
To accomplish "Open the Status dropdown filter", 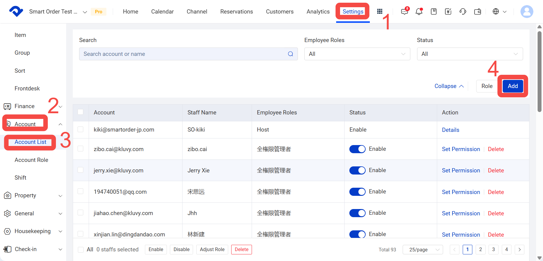I will coord(470,54).
